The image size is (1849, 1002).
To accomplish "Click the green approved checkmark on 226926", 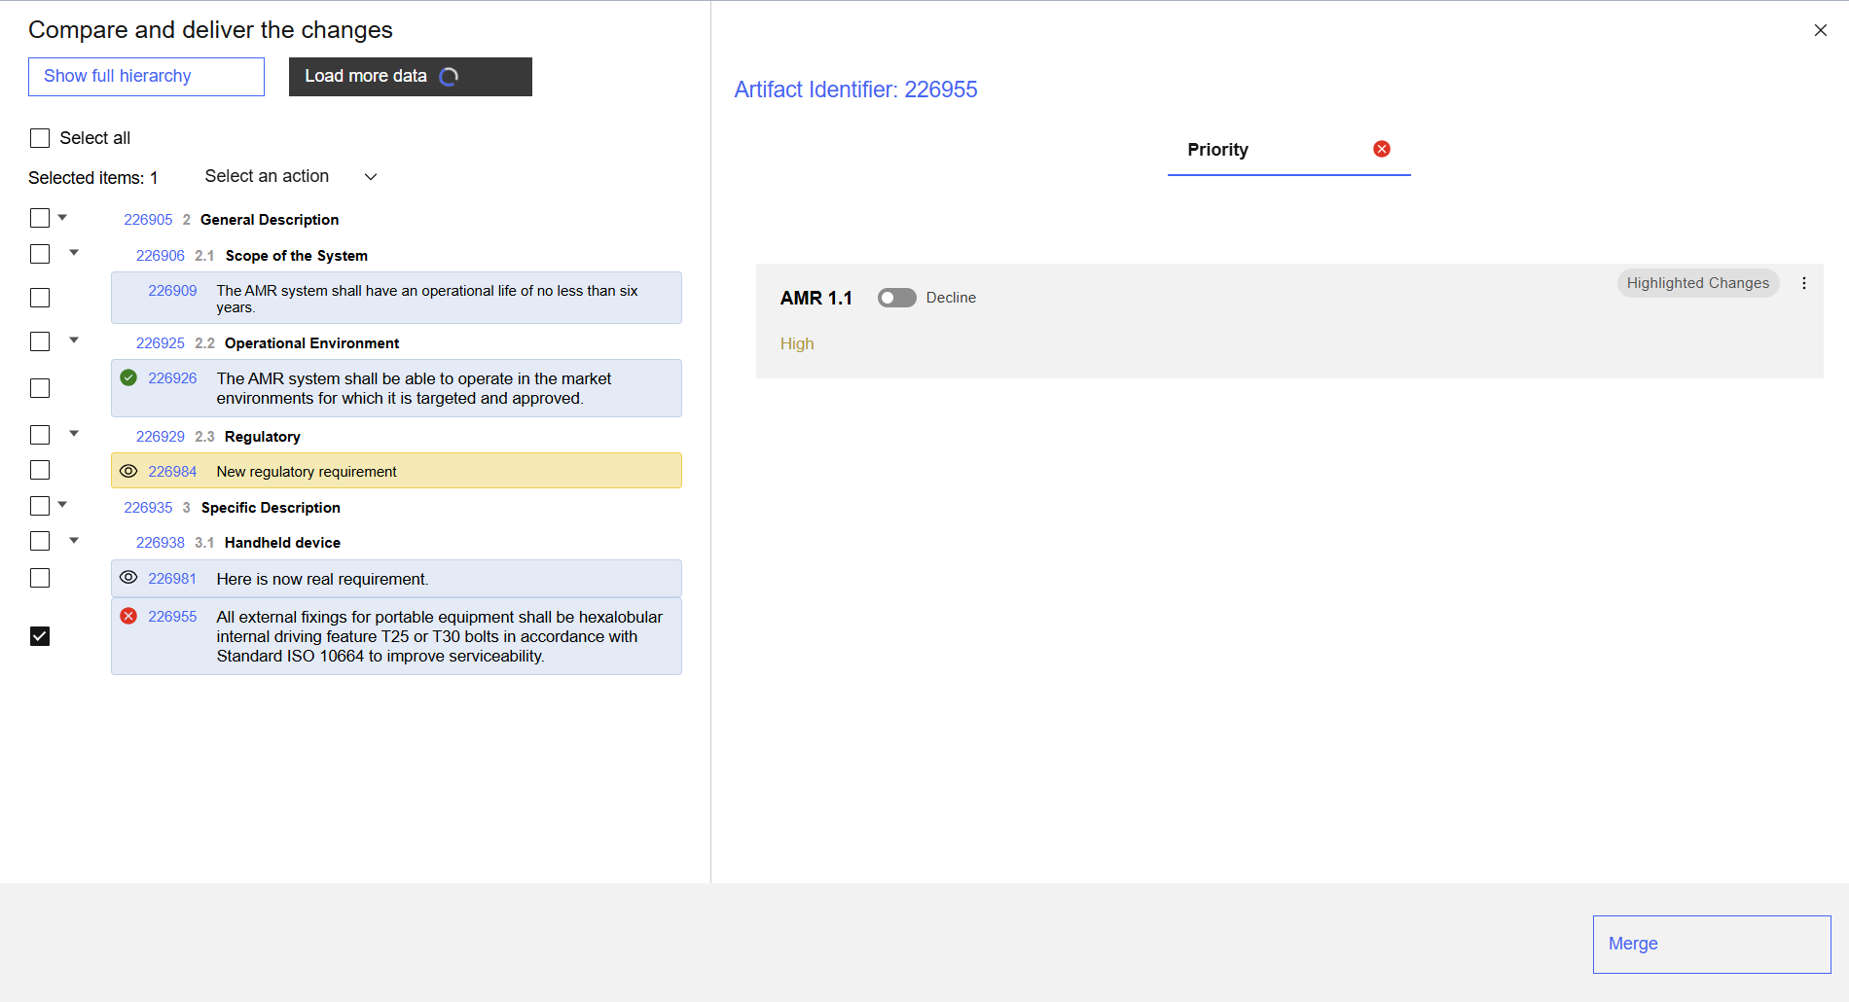I will pyautogui.click(x=128, y=377).
